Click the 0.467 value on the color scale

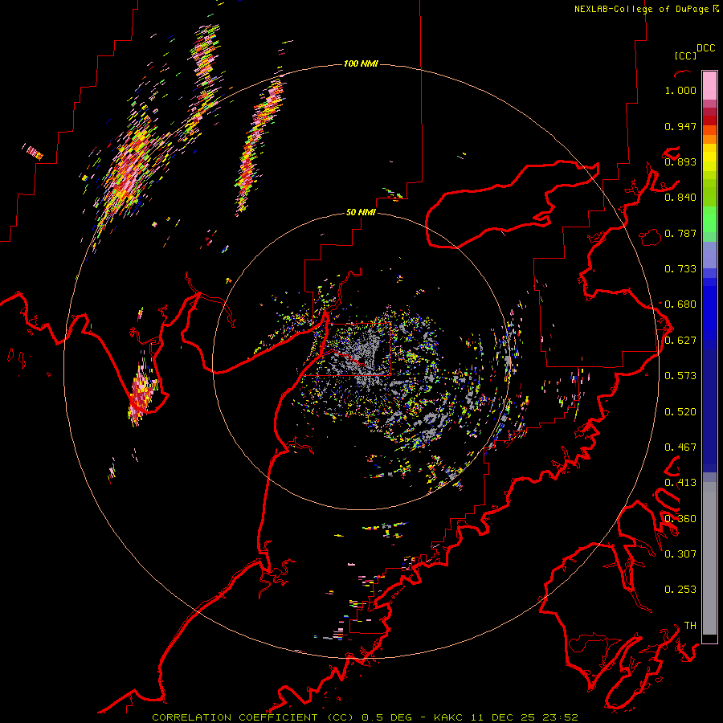click(x=680, y=447)
